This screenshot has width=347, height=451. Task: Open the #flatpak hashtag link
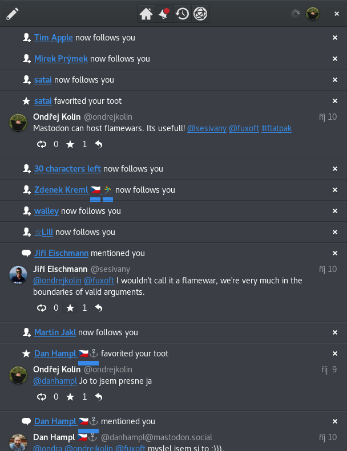pyautogui.click(x=276, y=128)
